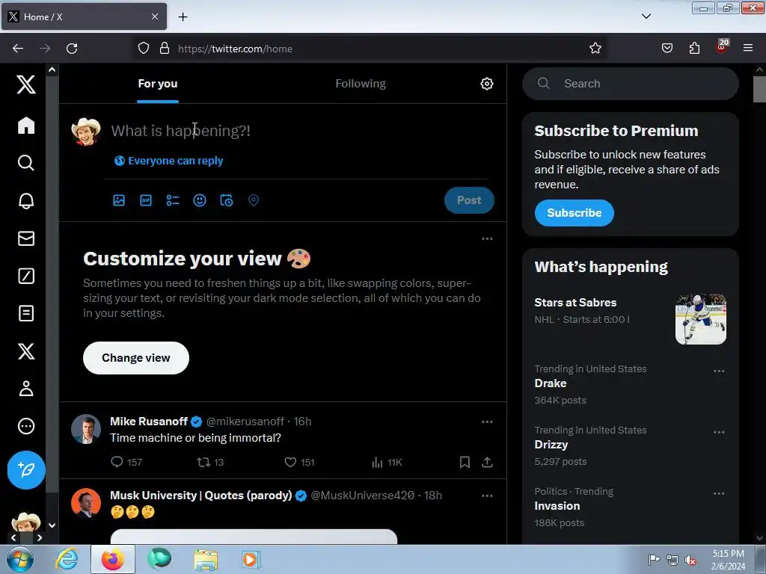The height and width of the screenshot is (574, 766).
Task: Add a GIF in composer
Action: click(x=146, y=200)
